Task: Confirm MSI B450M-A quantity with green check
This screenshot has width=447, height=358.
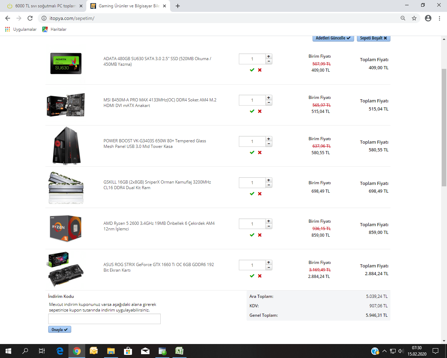Action: pos(252,111)
